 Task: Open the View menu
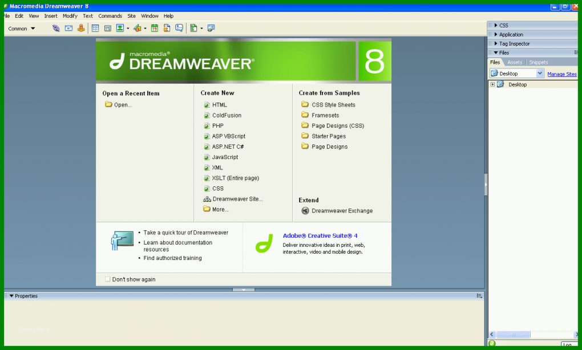click(x=34, y=16)
